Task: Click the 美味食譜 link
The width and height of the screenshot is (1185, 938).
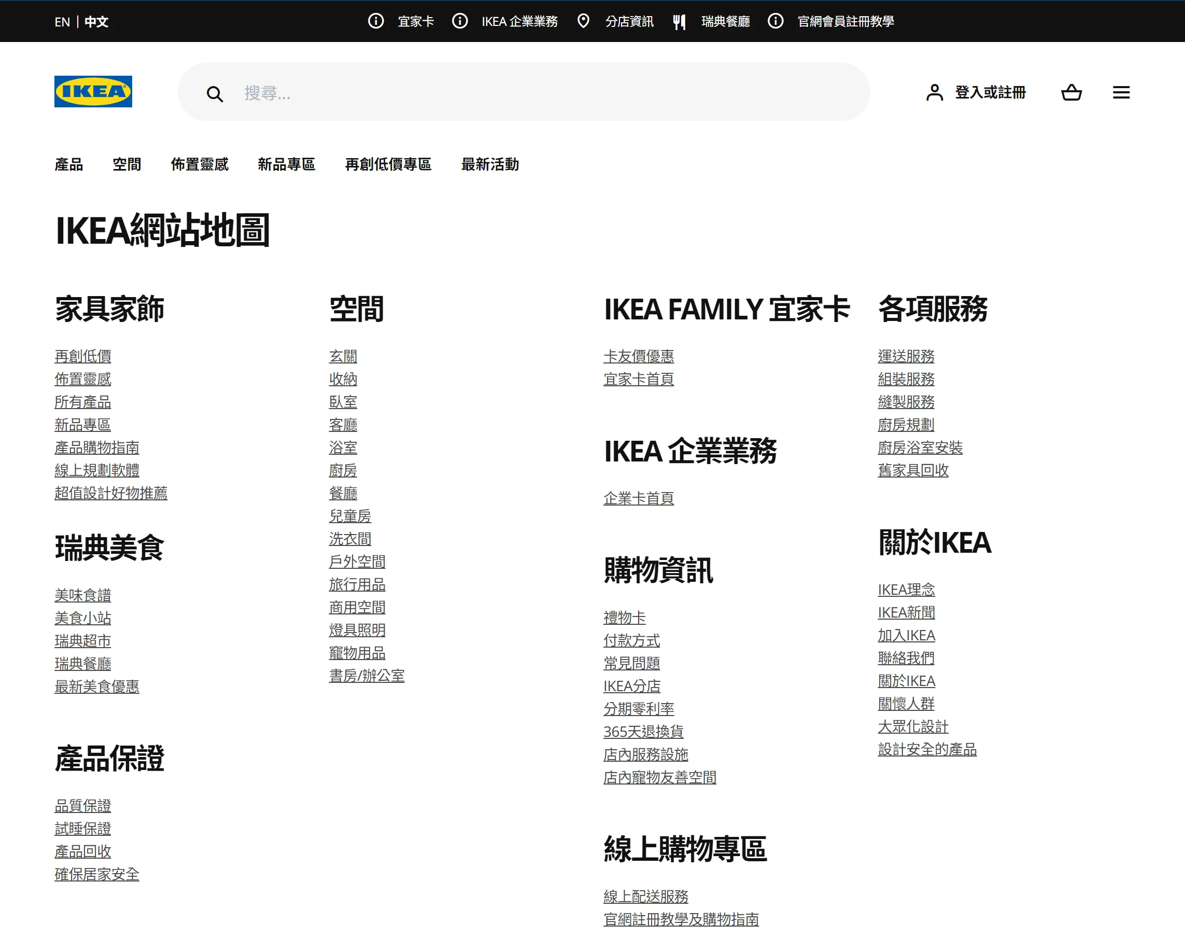Action: point(83,595)
